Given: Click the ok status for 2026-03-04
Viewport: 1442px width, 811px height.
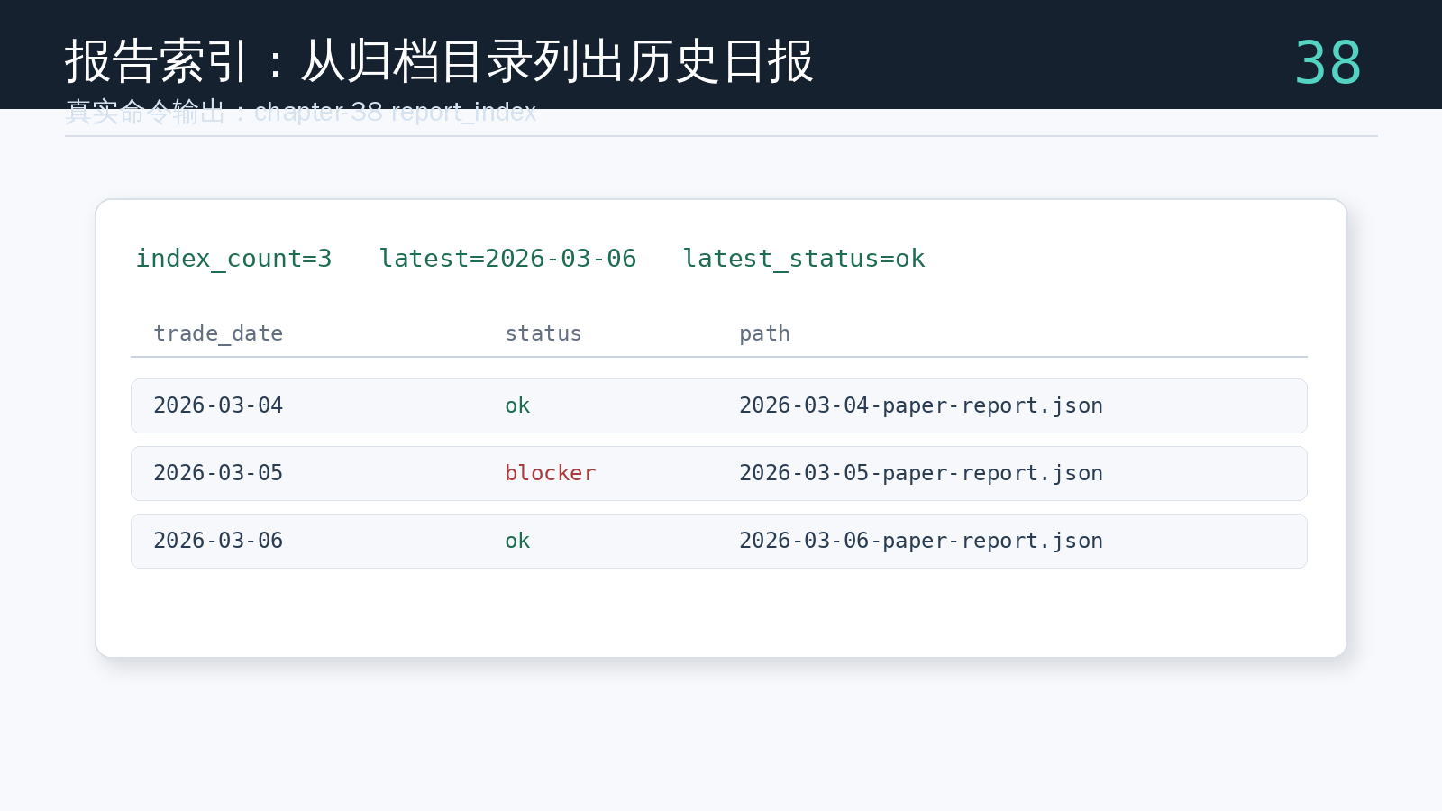Looking at the screenshot, I should click(517, 405).
